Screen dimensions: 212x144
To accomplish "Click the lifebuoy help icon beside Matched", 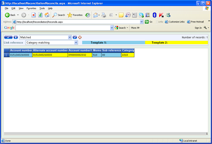I will [80, 37].
